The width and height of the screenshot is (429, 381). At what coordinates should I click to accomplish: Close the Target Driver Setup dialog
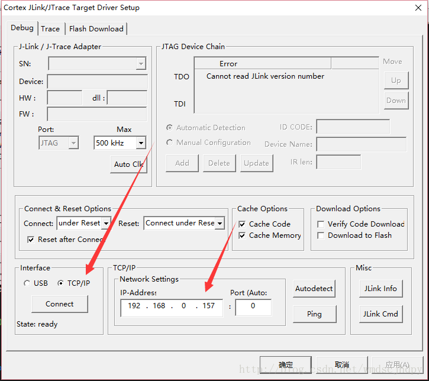pos(418,8)
